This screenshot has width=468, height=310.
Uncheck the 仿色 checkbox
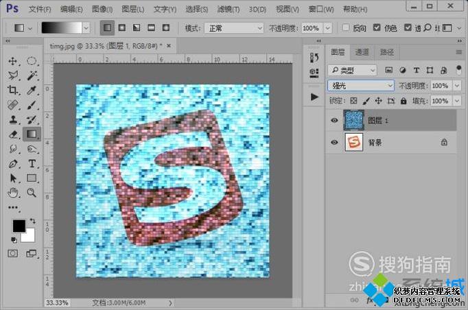(377, 27)
